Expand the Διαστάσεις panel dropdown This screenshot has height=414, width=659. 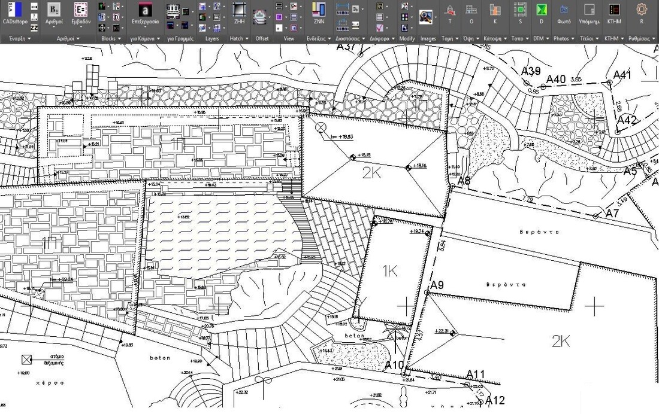point(350,38)
